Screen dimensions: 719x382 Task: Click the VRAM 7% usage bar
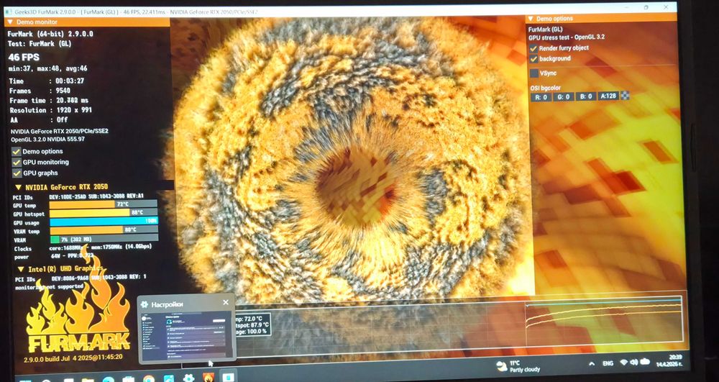104,239
